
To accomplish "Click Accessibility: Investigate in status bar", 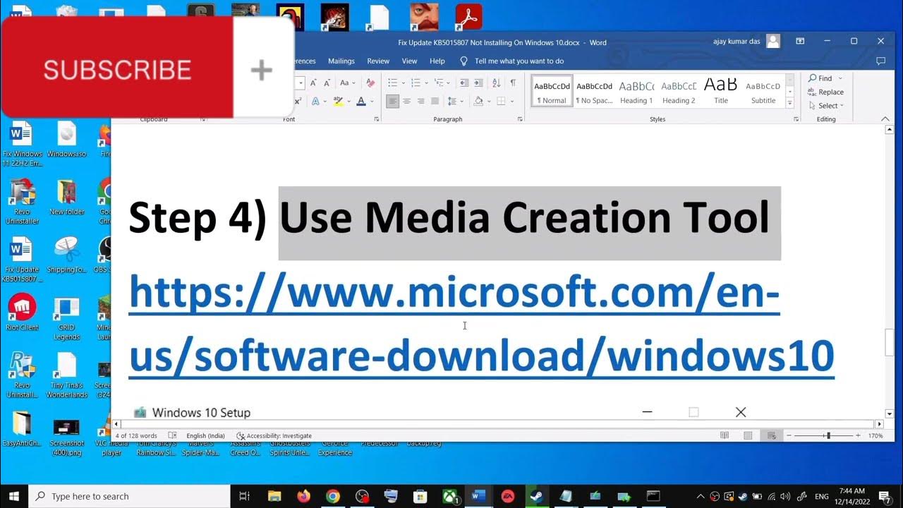I will [274, 435].
